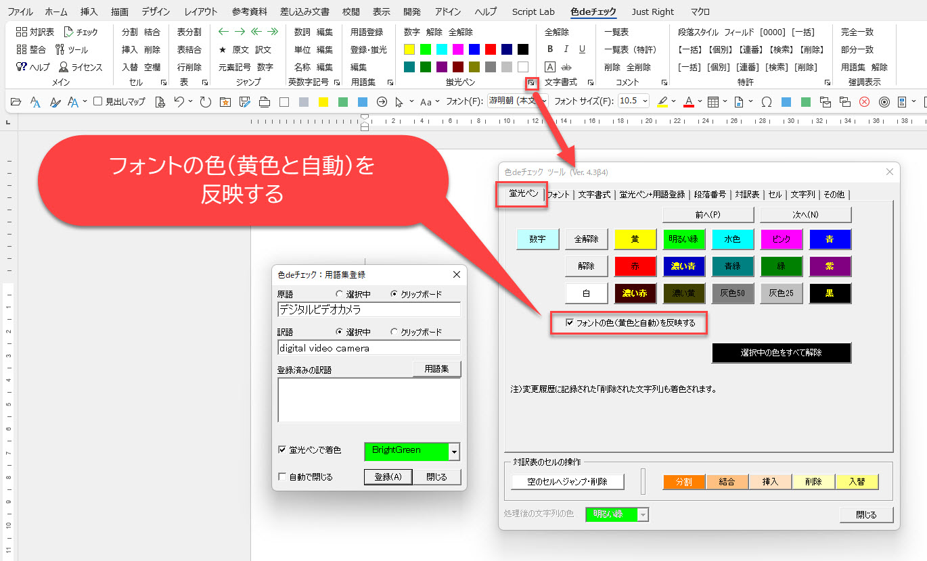Open the BrightGreen highlighter color dropdown
927x561 pixels.
click(x=455, y=452)
